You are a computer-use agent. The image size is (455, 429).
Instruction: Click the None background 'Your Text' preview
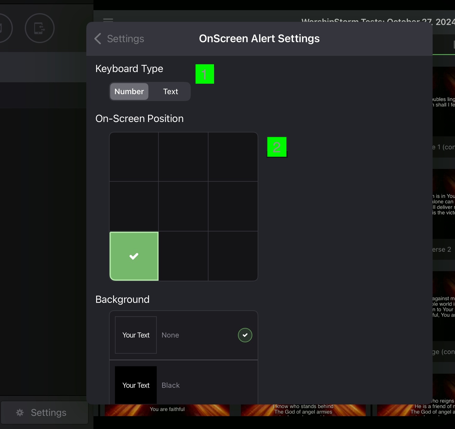tap(136, 335)
